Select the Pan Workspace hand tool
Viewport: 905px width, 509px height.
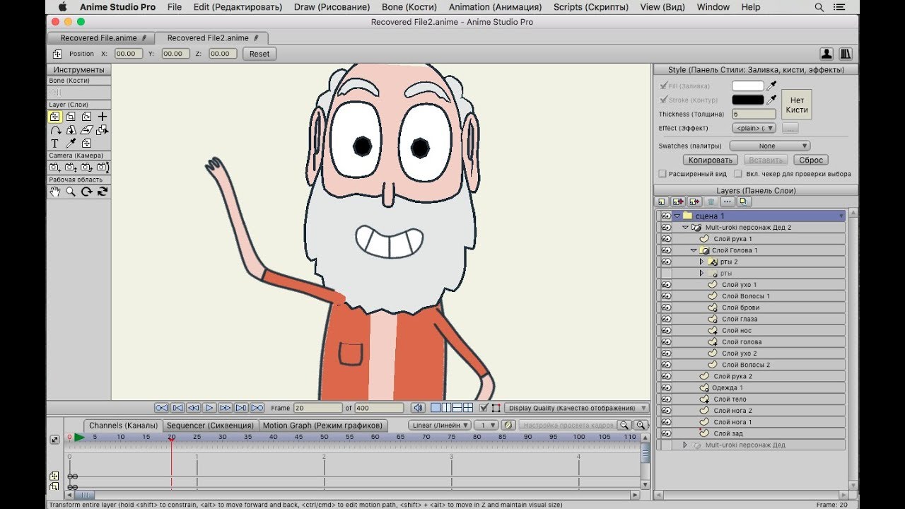54,192
